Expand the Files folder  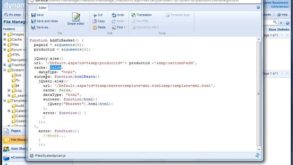coord(5,44)
